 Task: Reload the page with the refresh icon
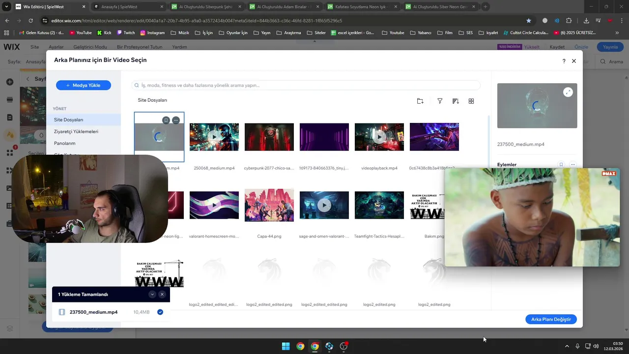(30, 21)
